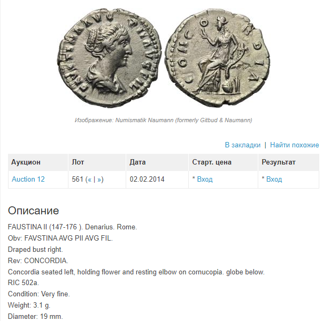Add lot to bookmarks via "В закладки"
The height and width of the screenshot is (321, 323).
point(242,145)
